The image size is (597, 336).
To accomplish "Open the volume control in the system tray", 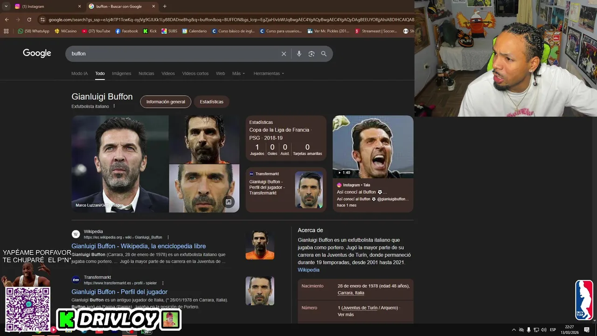I will click(543, 329).
